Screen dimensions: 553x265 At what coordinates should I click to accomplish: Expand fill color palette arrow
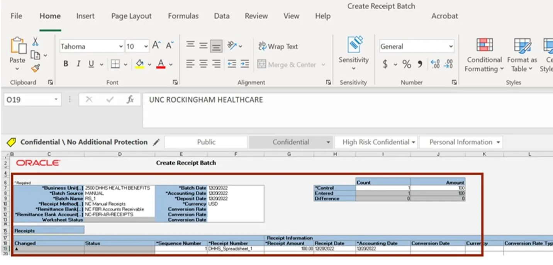pyautogui.click(x=149, y=65)
